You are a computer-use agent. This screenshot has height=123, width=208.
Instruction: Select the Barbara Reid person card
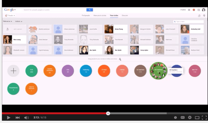192,50
